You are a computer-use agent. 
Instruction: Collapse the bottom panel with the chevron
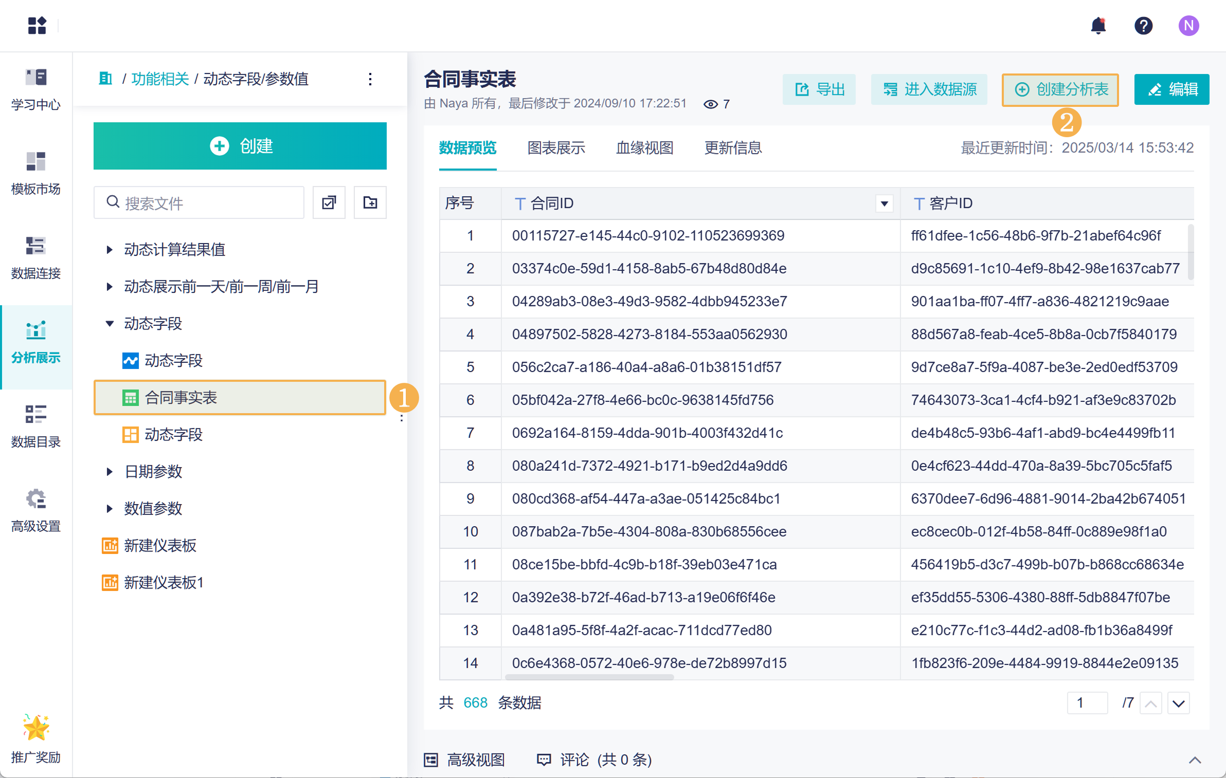1195,760
